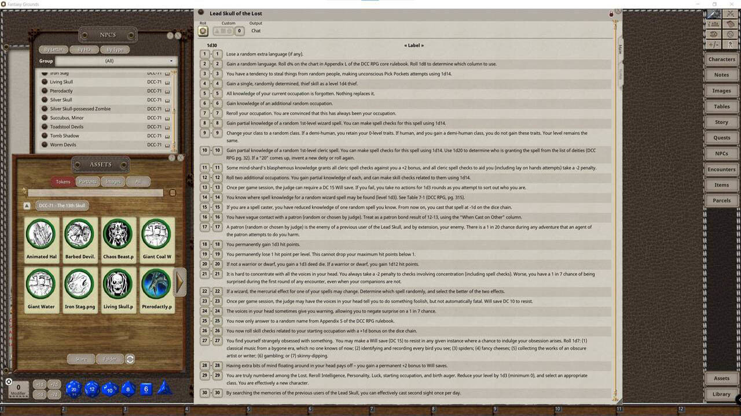Click the arrow to show more tokens
This screenshot has height=416, width=741.
pos(180,282)
